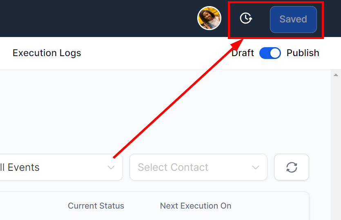Open the All Events filter dropdown
The height and width of the screenshot is (220, 341).
(x=61, y=167)
